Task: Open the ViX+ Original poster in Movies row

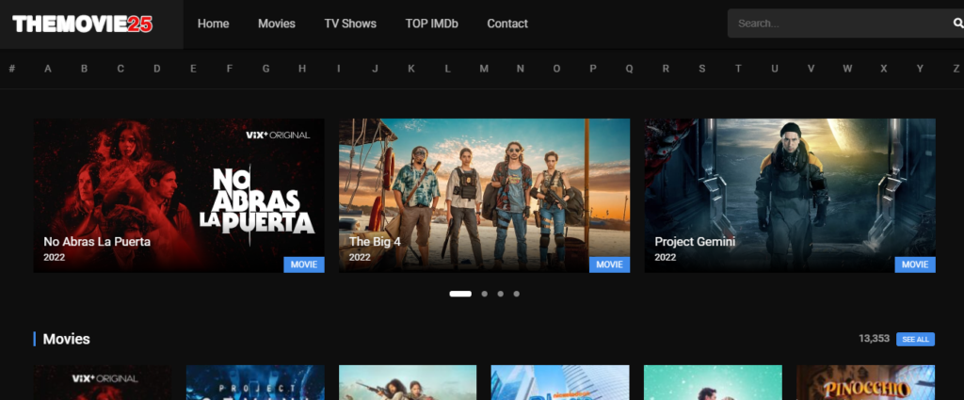Action: [103, 383]
